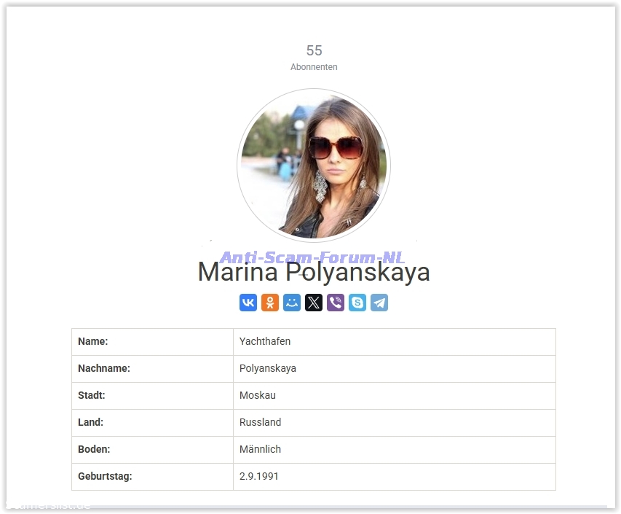
Task: Share profile via the VK icon
Action: point(248,303)
